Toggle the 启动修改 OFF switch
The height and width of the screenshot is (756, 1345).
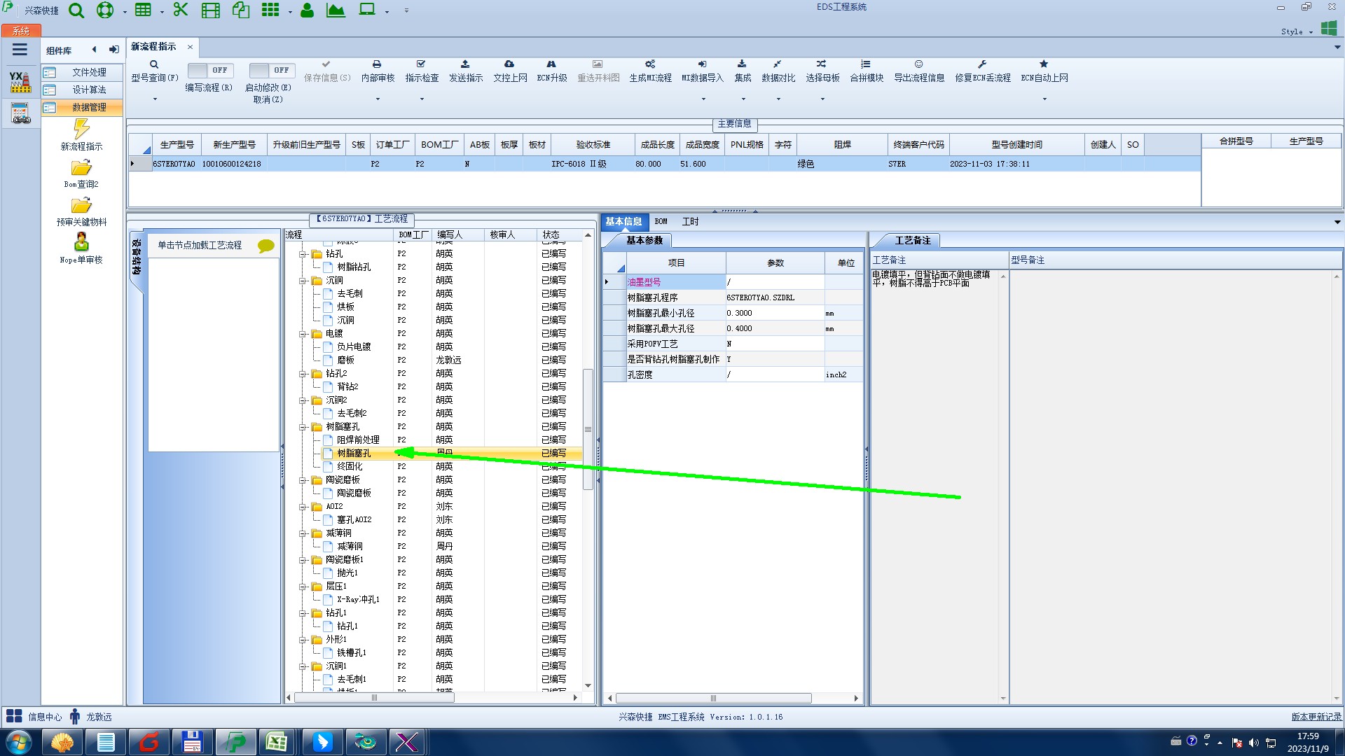[x=271, y=71]
